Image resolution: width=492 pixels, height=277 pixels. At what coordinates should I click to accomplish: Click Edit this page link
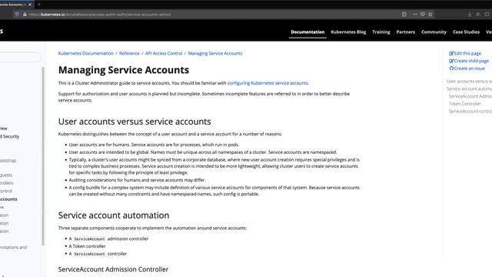[467, 53]
